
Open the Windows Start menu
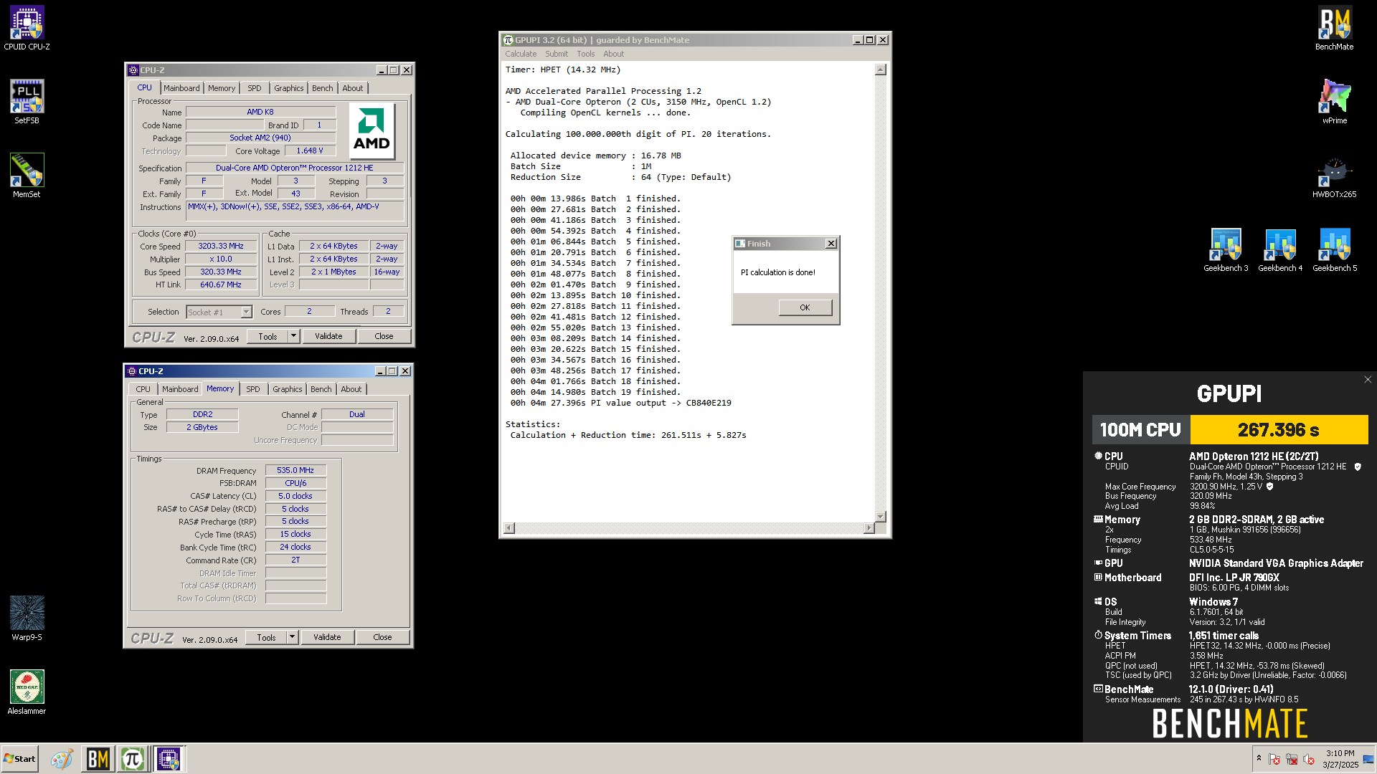[x=19, y=759]
